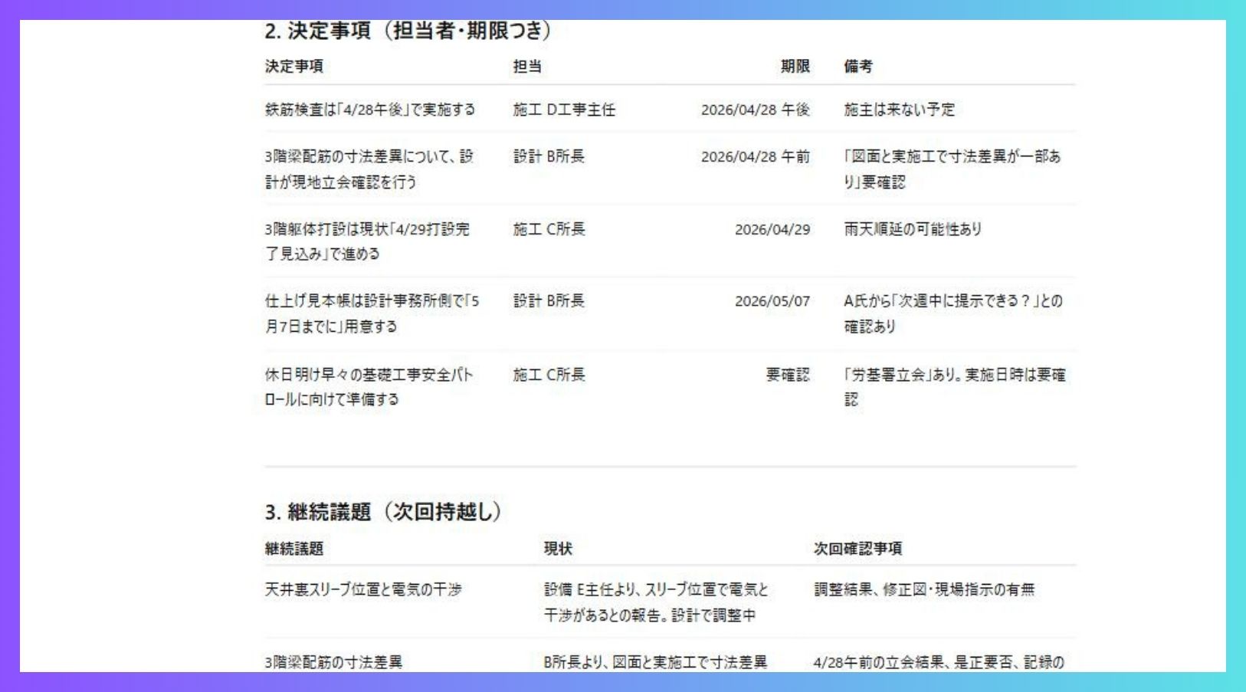Select the deadline '2026/05/07'
The height and width of the screenshot is (692, 1246).
[772, 301]
